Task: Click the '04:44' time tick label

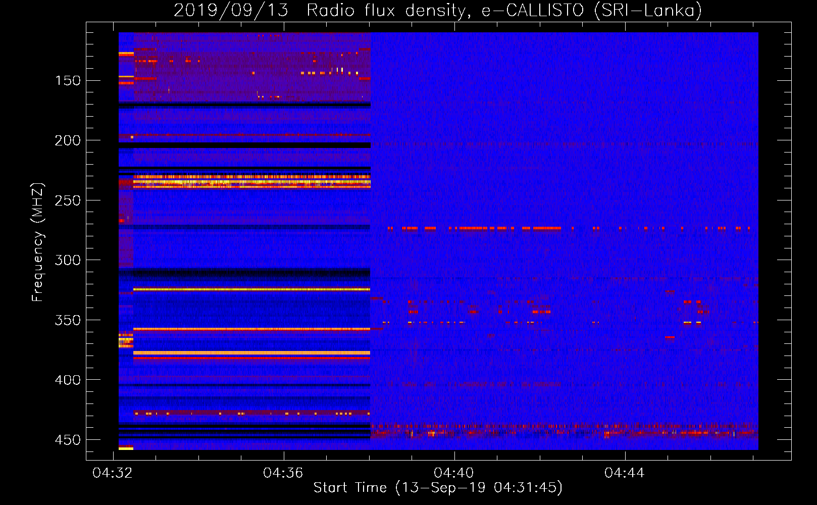Action: click(625, 473)
